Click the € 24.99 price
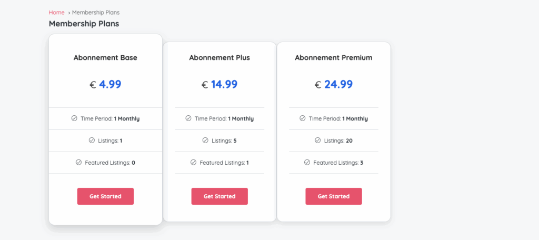539x240 pixels. (334, 84)
